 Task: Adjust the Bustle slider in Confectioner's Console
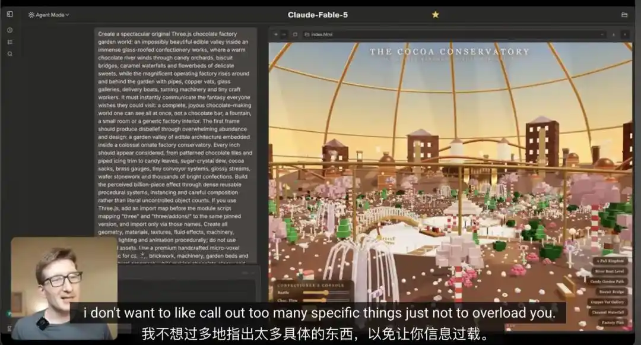click(326, 293)
